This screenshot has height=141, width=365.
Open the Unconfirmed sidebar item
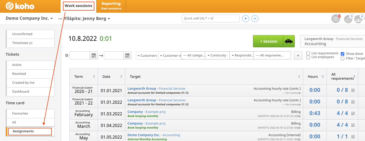click(x=30, y=34)
